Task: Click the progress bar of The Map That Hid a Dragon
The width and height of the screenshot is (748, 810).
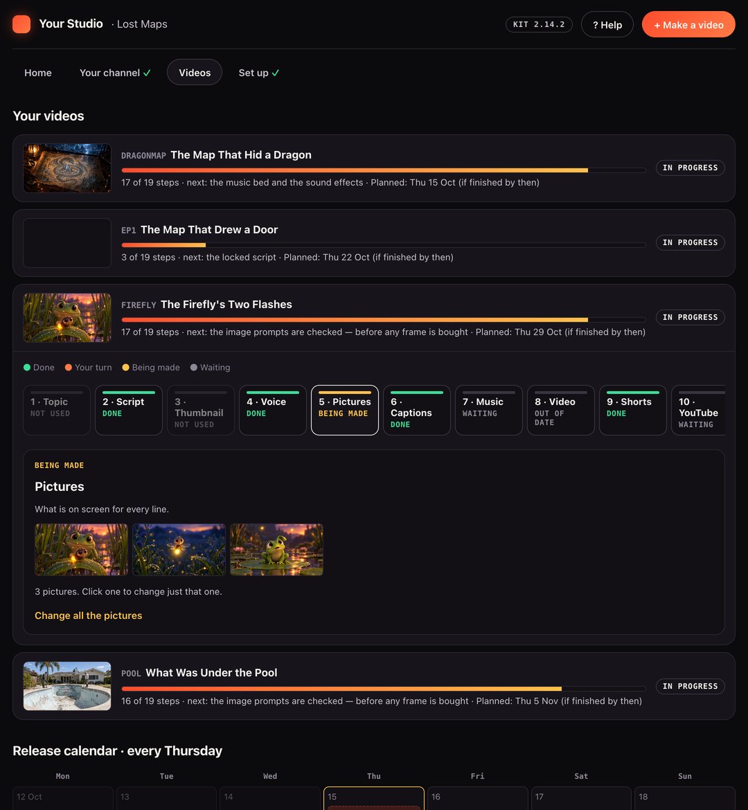Action: pyautogui.click(x=384, y=170)
